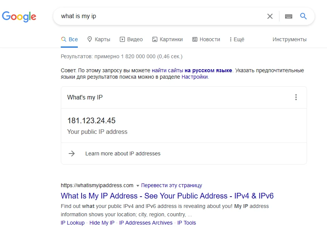327x228 pixels.
Task: Follow the найти сайты на русском языке link
Action: tap(192, 70)
